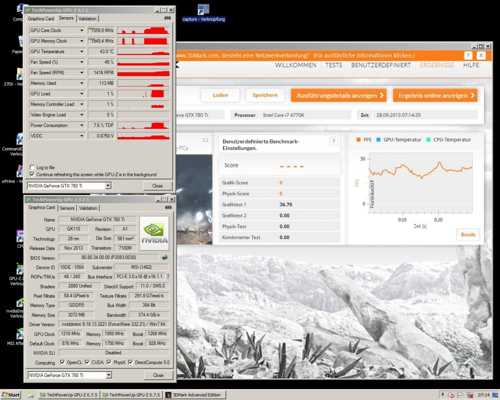Open the capture - Verknüpfung desktop shortcut
This screenshot has height=400, width=500.
(x=203, y=13)
